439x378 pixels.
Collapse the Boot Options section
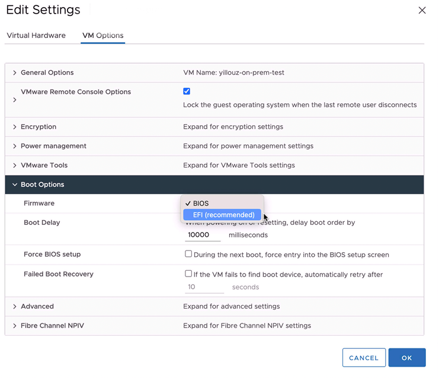click(x=15, y=185)
